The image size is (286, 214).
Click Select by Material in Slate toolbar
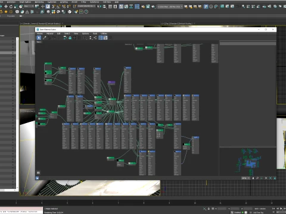(110, 37)
